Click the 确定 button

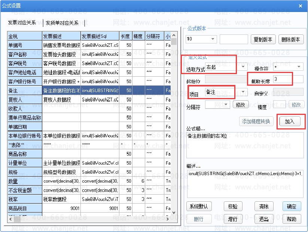[x=292, y=206]
